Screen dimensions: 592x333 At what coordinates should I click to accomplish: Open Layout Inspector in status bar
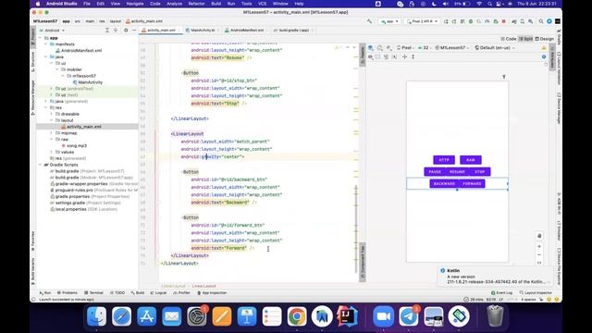pos(536,293)
